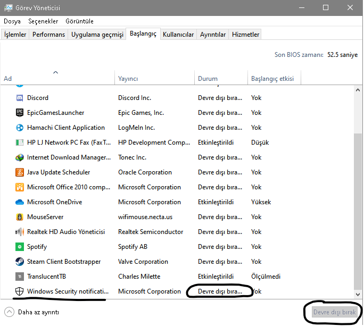
Task: Select the Steam Client Bootstrapper entry name
Action: coord(64,262)
